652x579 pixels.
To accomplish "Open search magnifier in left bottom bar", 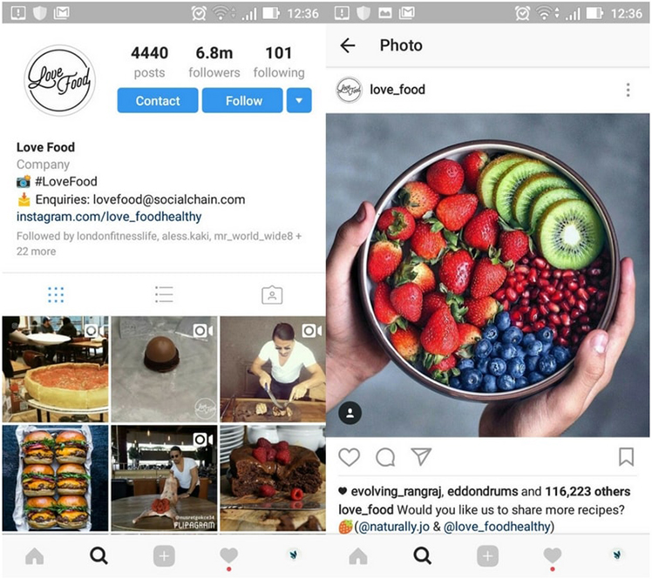I will (x=99, y=555).
